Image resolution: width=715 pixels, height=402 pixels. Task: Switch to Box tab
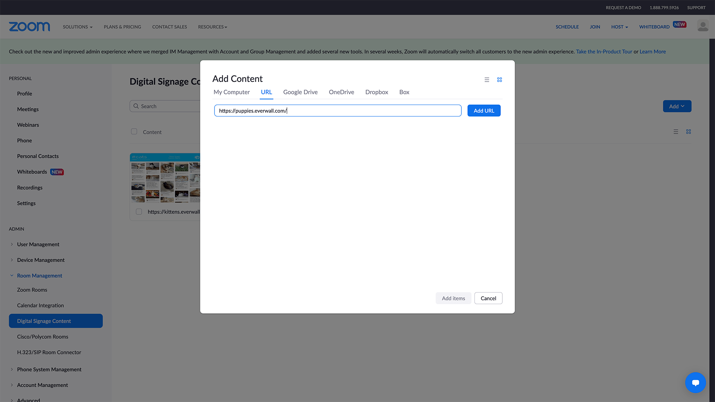pos(404,92)
